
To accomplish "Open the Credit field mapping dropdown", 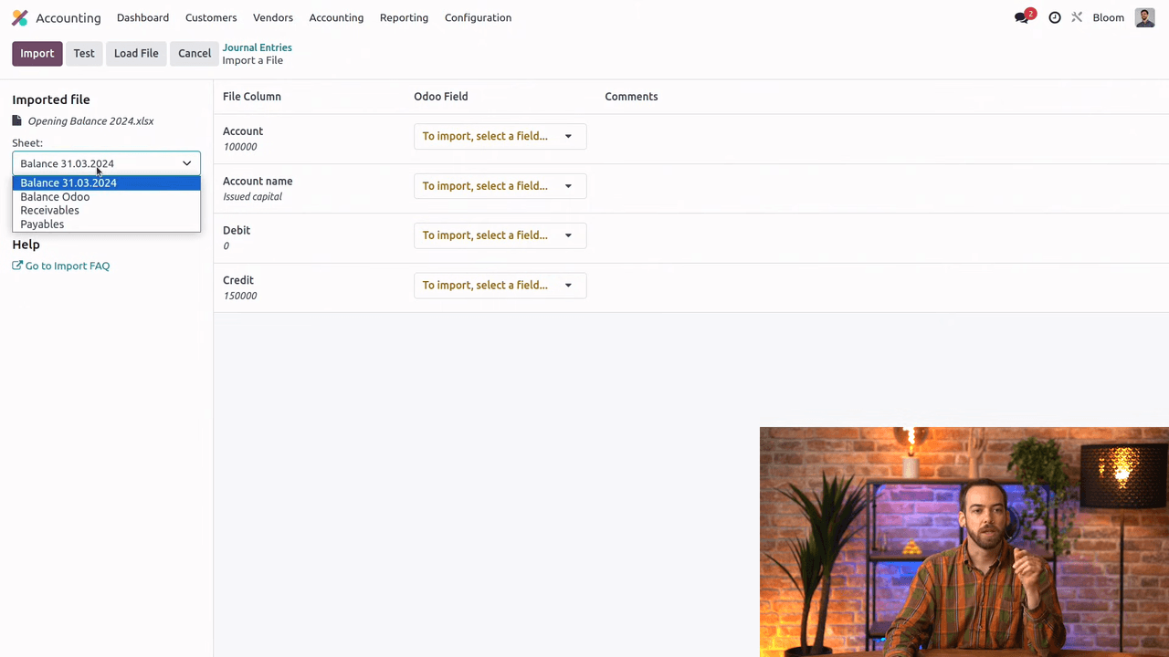I will tap(500, 286).
